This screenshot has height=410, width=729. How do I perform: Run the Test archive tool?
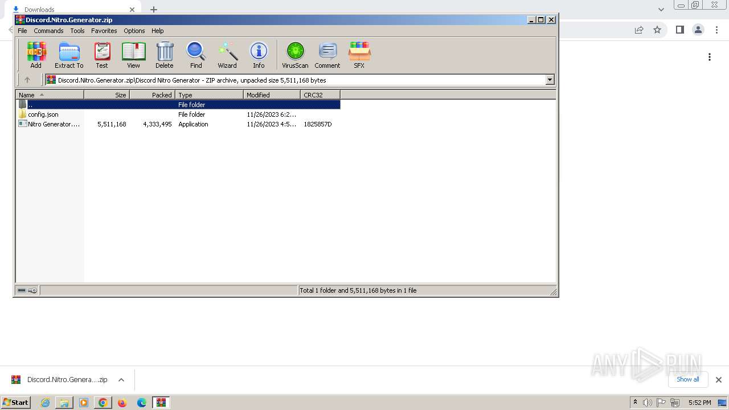[x=102, y=55]
